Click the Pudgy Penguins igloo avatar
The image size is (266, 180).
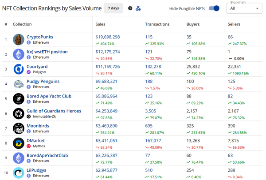tap(19, 84)
